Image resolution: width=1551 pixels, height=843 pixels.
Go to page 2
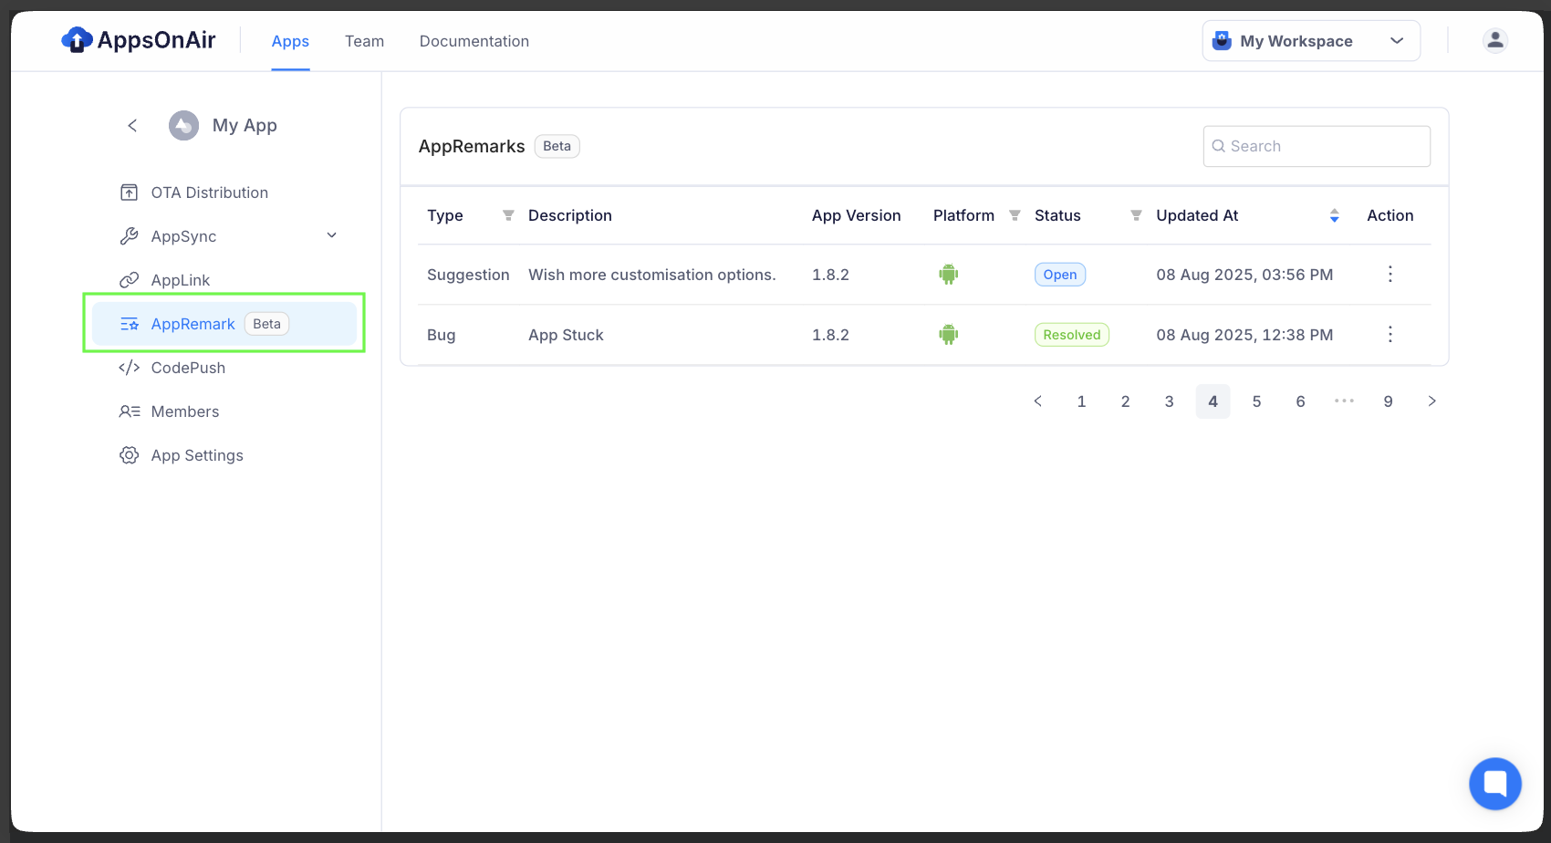tap(1125, 401)
